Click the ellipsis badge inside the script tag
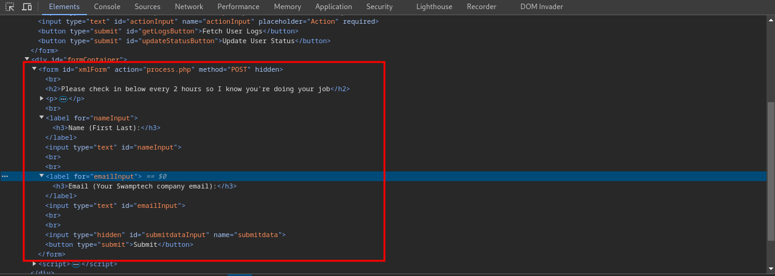This screenshot has width=775, height=276. point(76,264)
